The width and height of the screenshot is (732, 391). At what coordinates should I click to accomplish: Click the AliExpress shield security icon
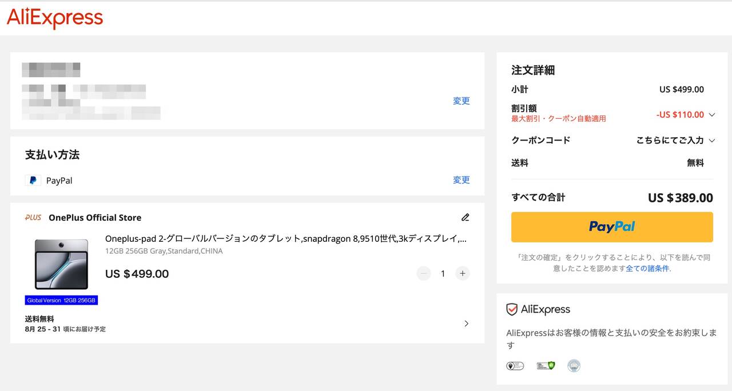pos(512,310)
